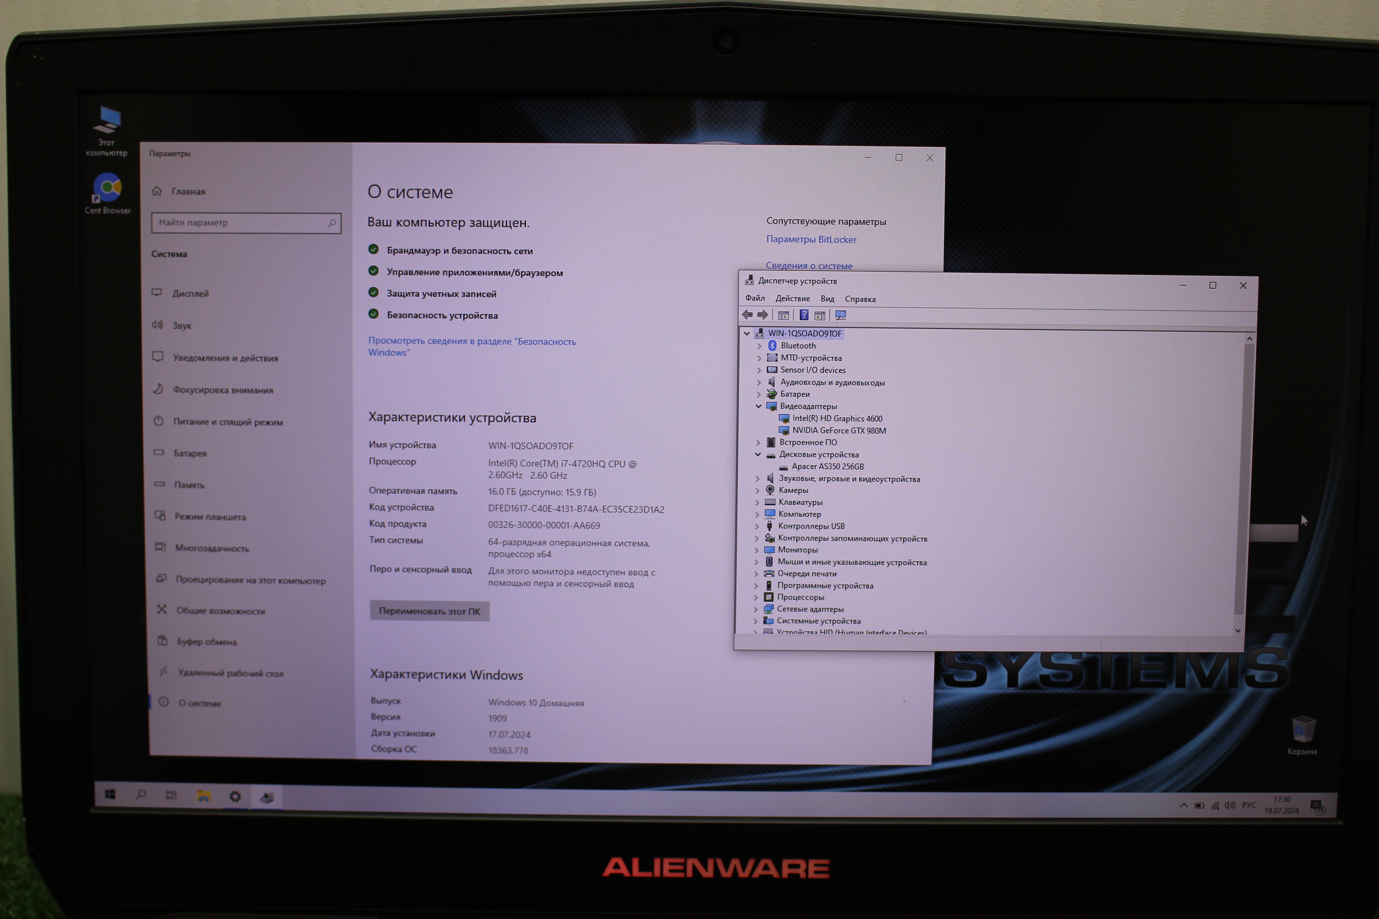Show hidden tray icons chevron
The image size is (1379, 919).
pyautogui.click(x=1184, y=805)
